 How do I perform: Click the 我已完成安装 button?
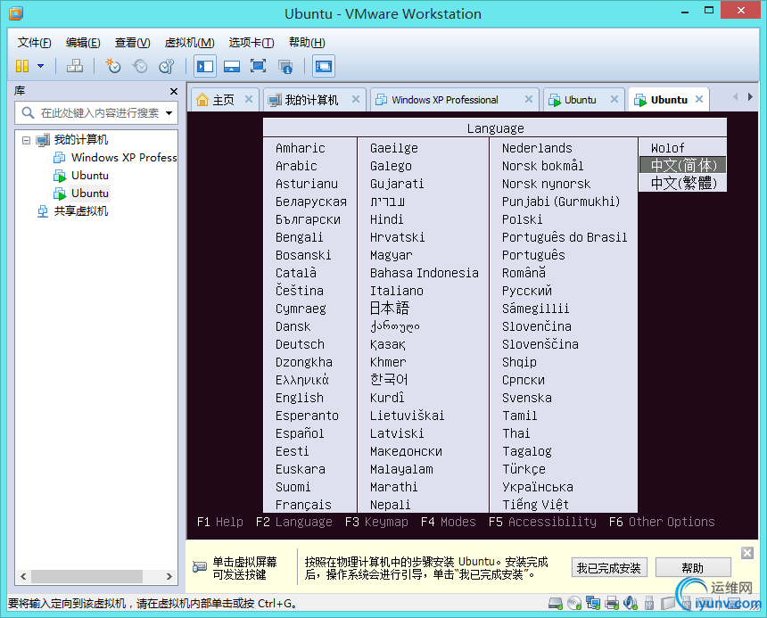(609, 567)
